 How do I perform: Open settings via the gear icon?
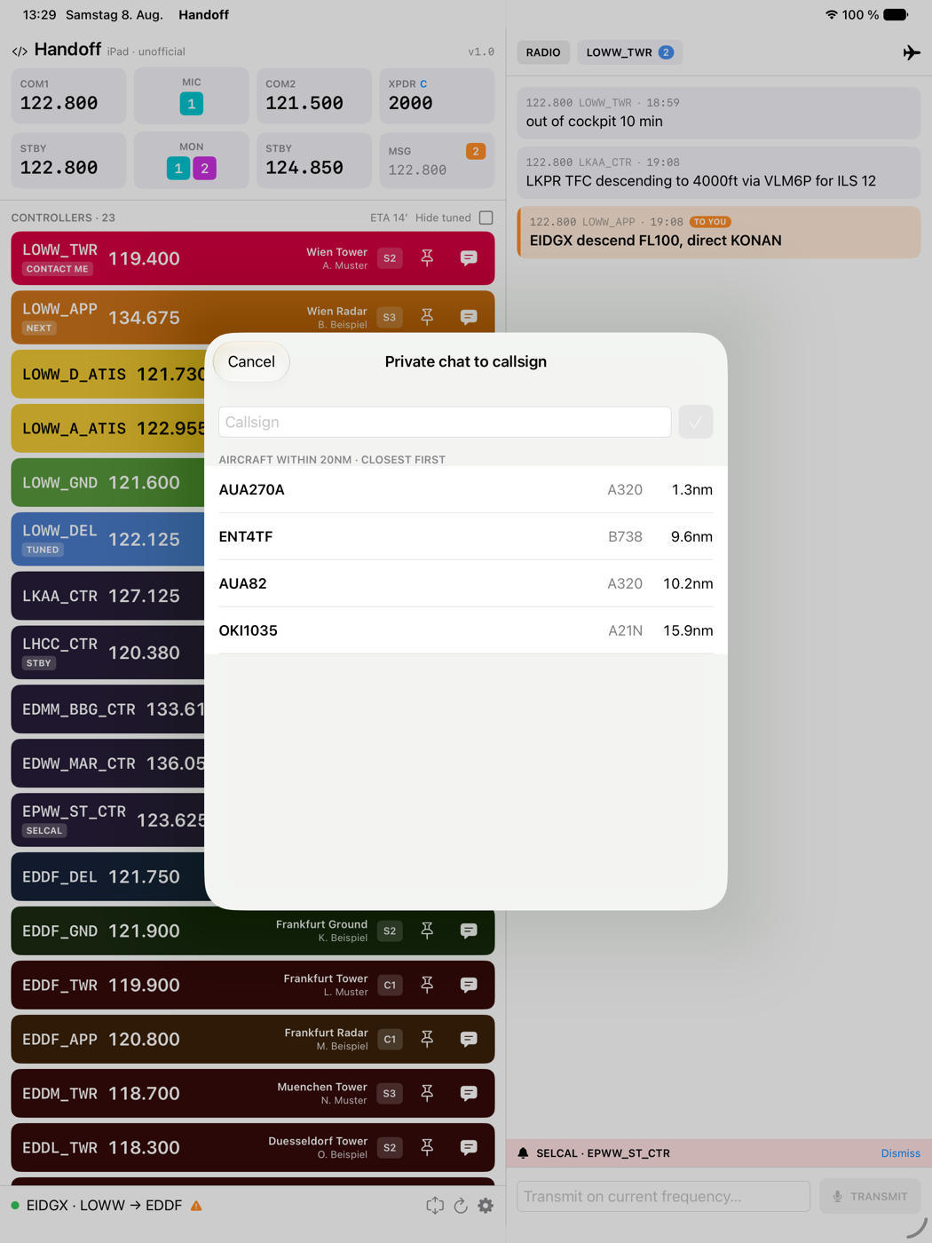point(486,1206)
